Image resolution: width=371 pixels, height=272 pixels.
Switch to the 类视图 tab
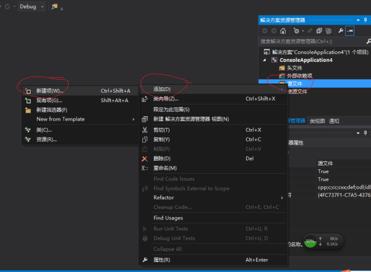tap(317, 121)
